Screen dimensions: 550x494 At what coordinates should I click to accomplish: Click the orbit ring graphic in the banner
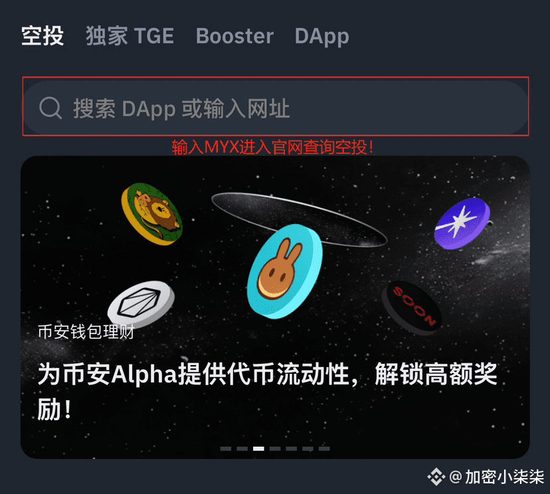pyautogui.click(x=299, y=220)
